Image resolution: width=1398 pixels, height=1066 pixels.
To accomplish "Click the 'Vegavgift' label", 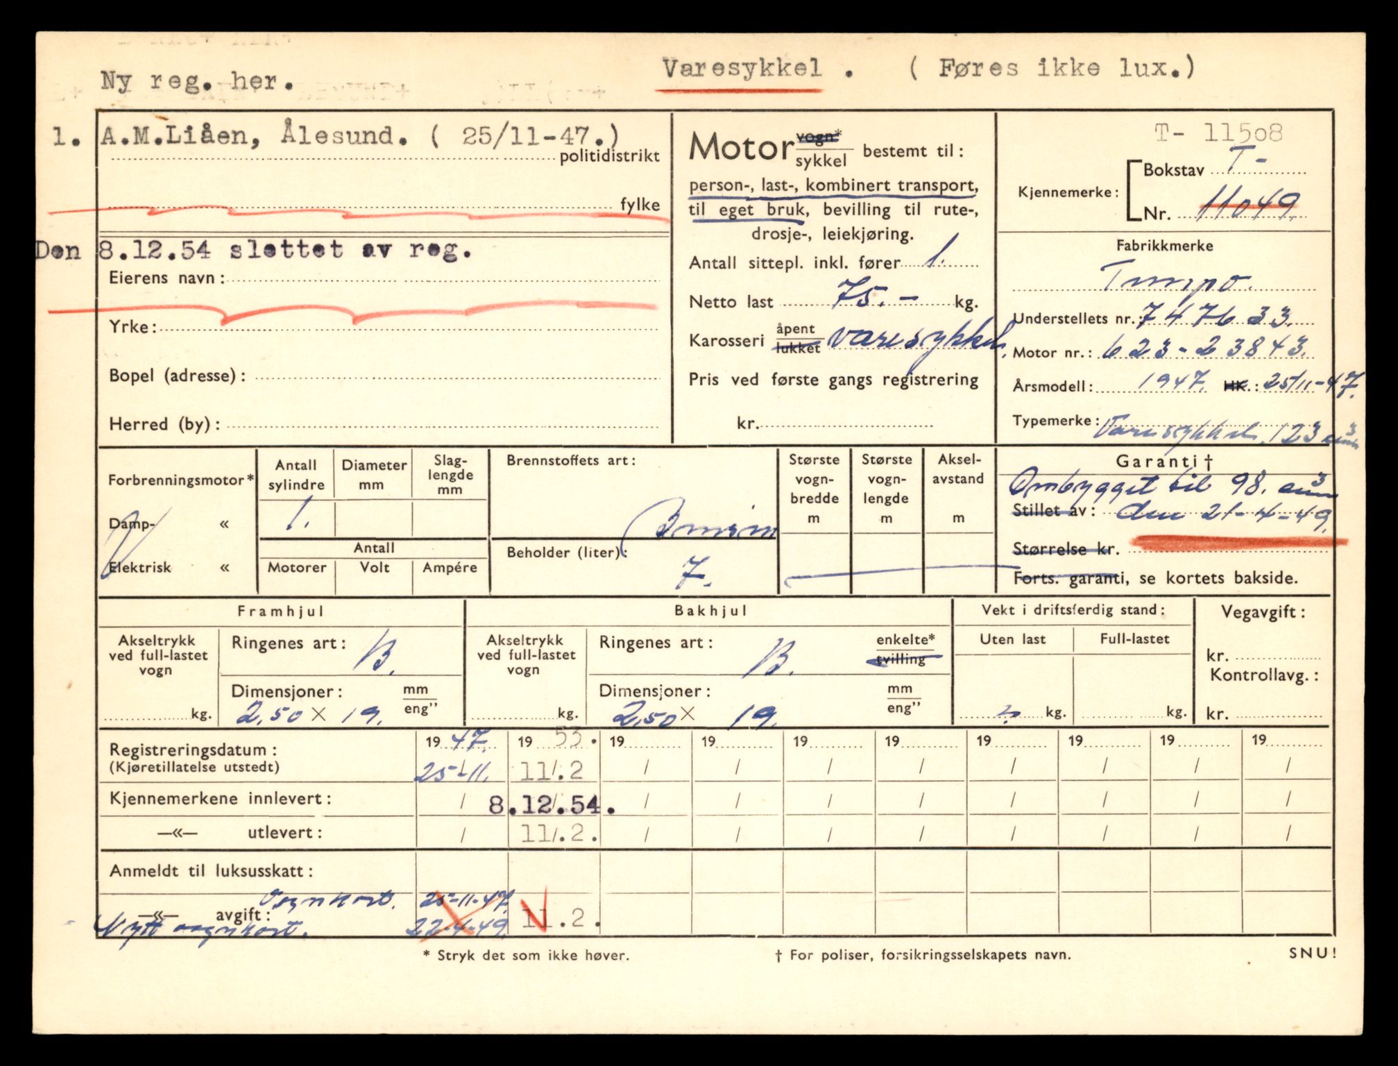I will 1263,612.
